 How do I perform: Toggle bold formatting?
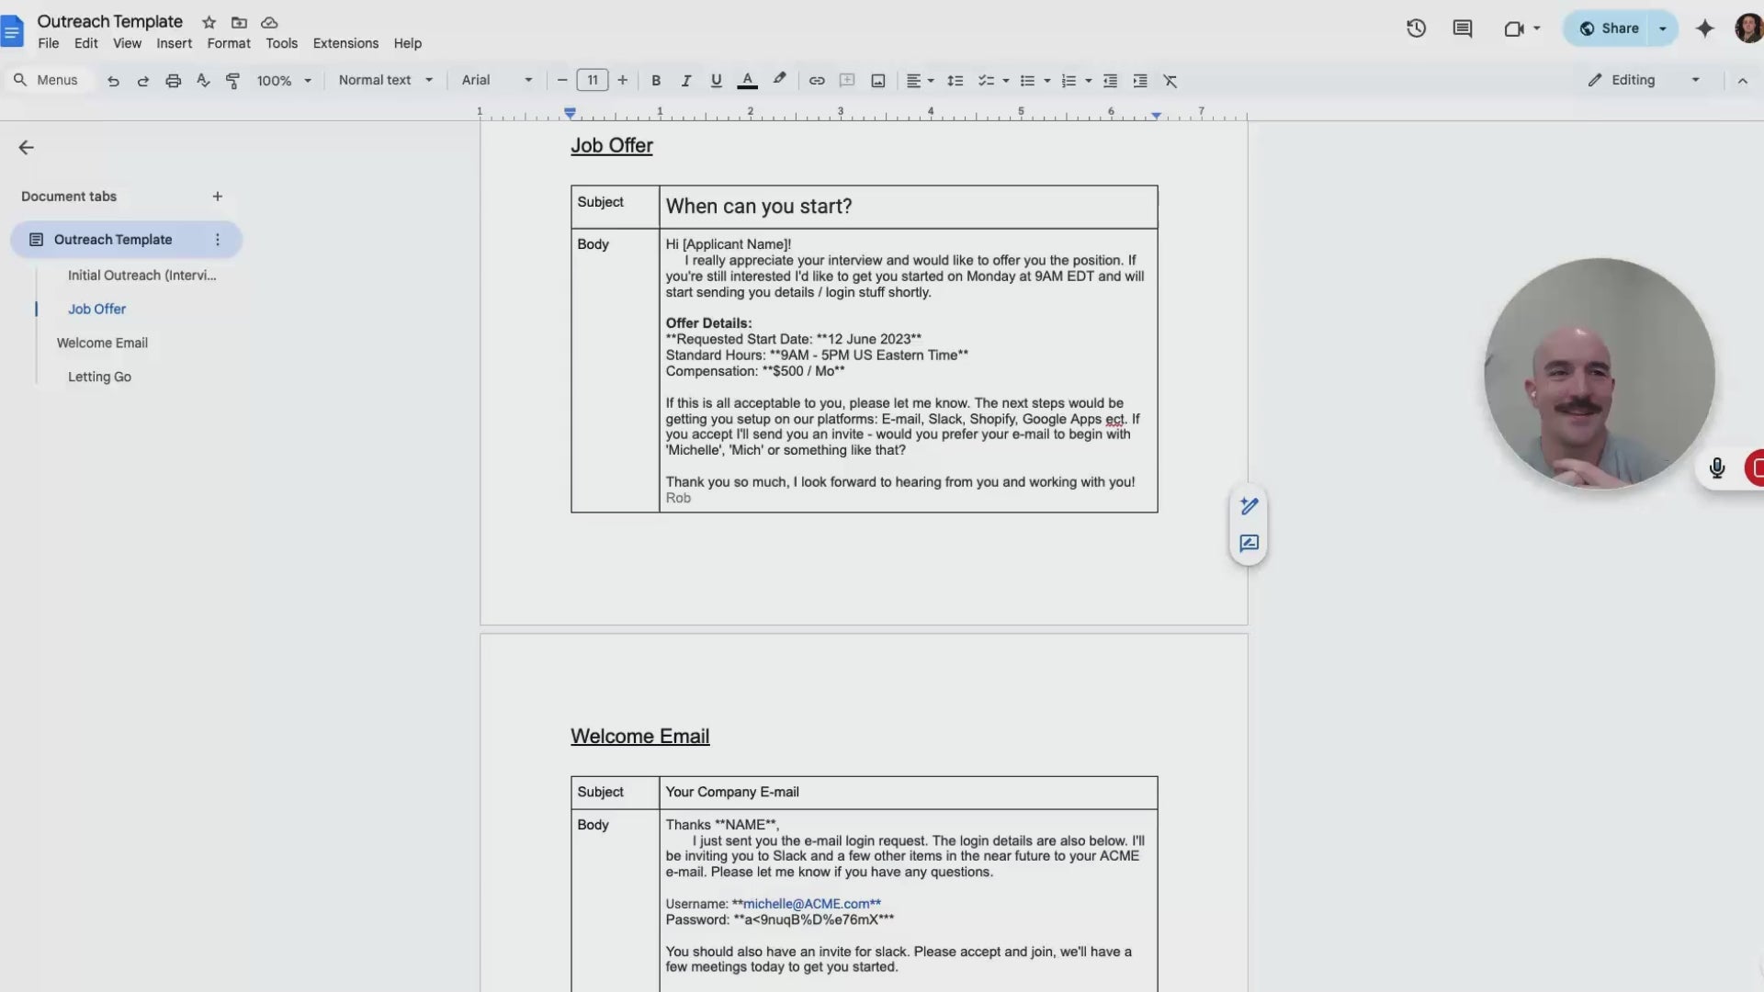pos(655,81)
